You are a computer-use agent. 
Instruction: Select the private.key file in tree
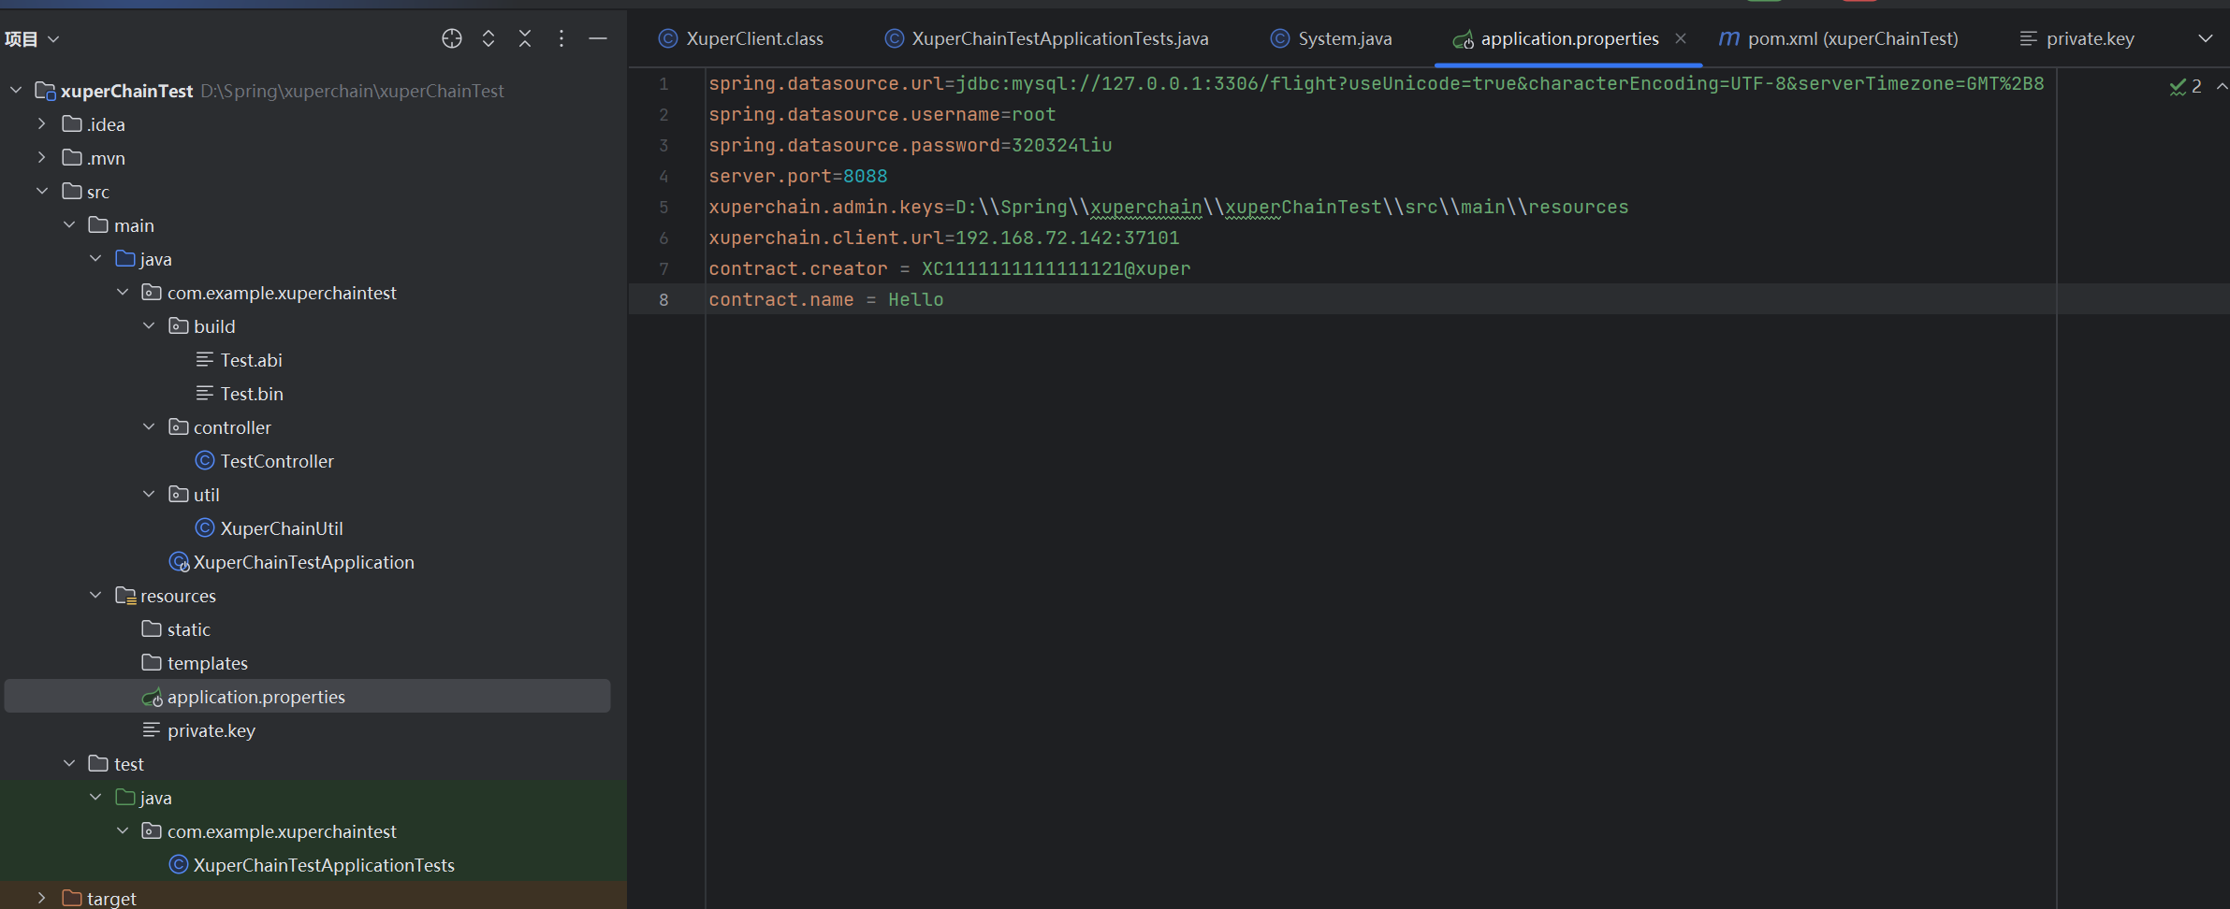click(x=211, y=730)
